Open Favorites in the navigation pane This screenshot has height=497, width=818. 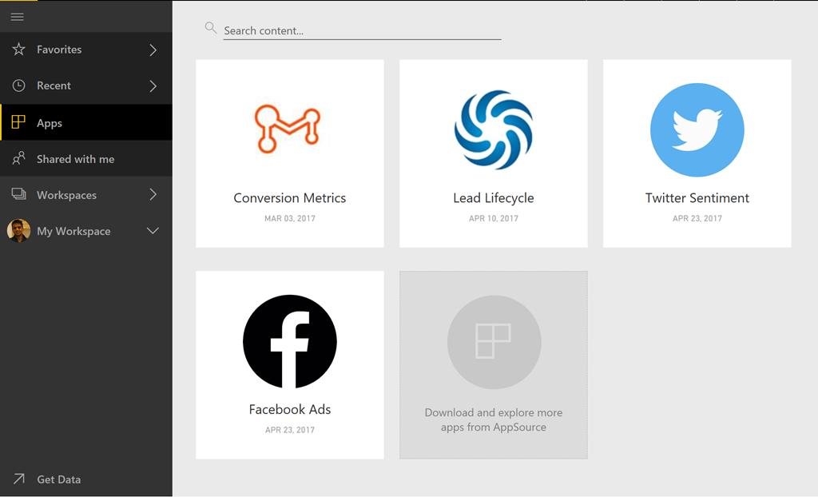[x=86, y=50]
